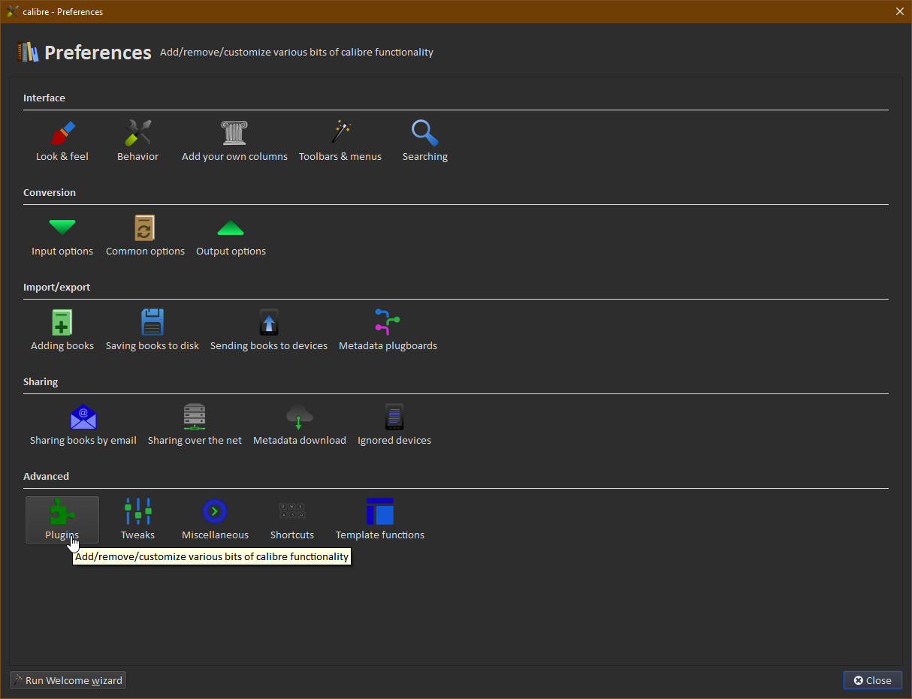Open Sharing books by email
The height and width of the screenshot is (699, 912).
click(83, 425)
